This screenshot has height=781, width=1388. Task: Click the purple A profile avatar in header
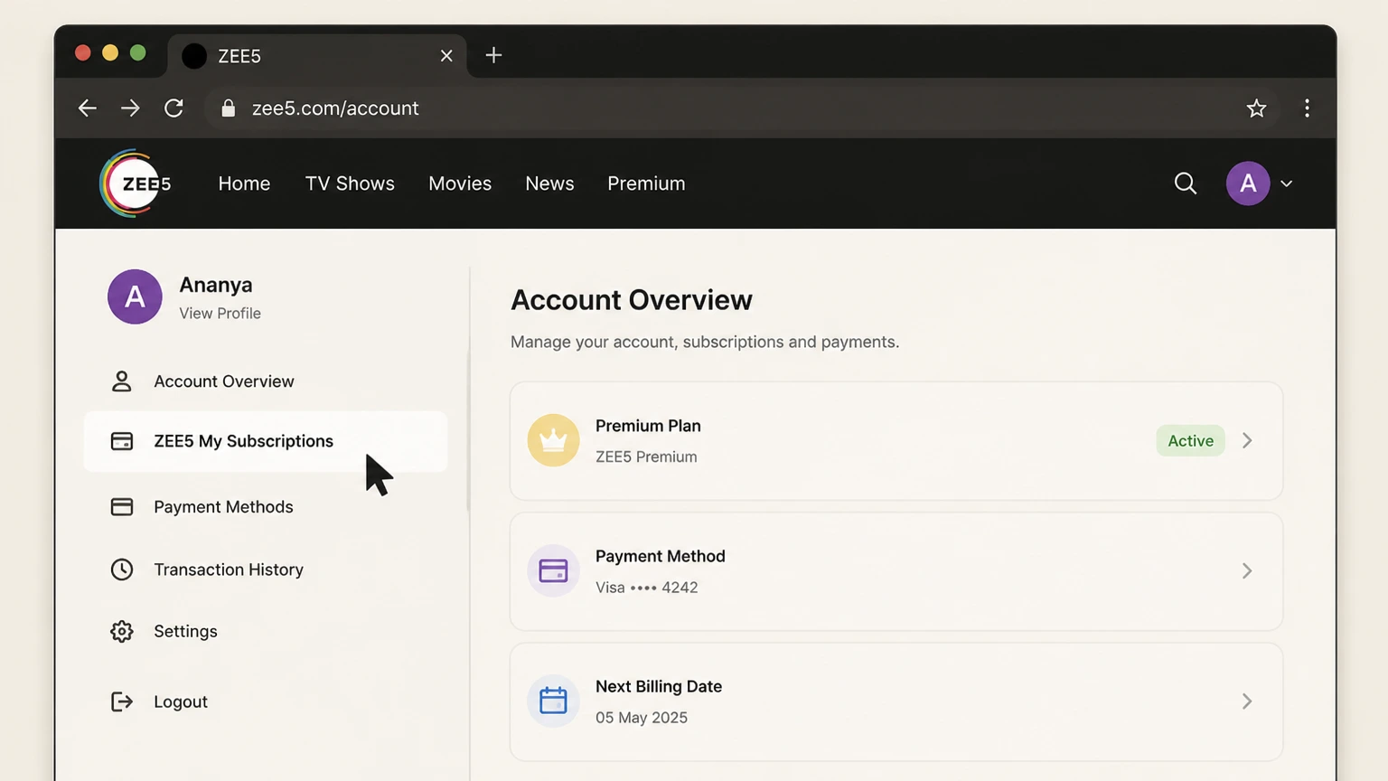click(1248, 183)
